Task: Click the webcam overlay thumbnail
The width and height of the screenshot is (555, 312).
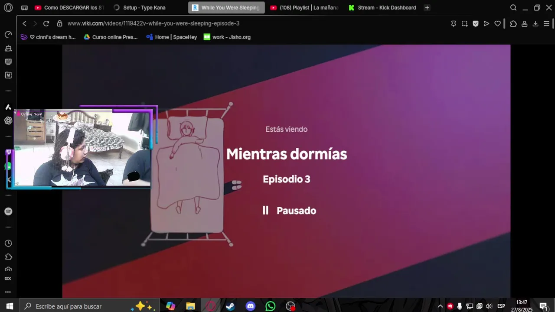Action: click(82, 148)
